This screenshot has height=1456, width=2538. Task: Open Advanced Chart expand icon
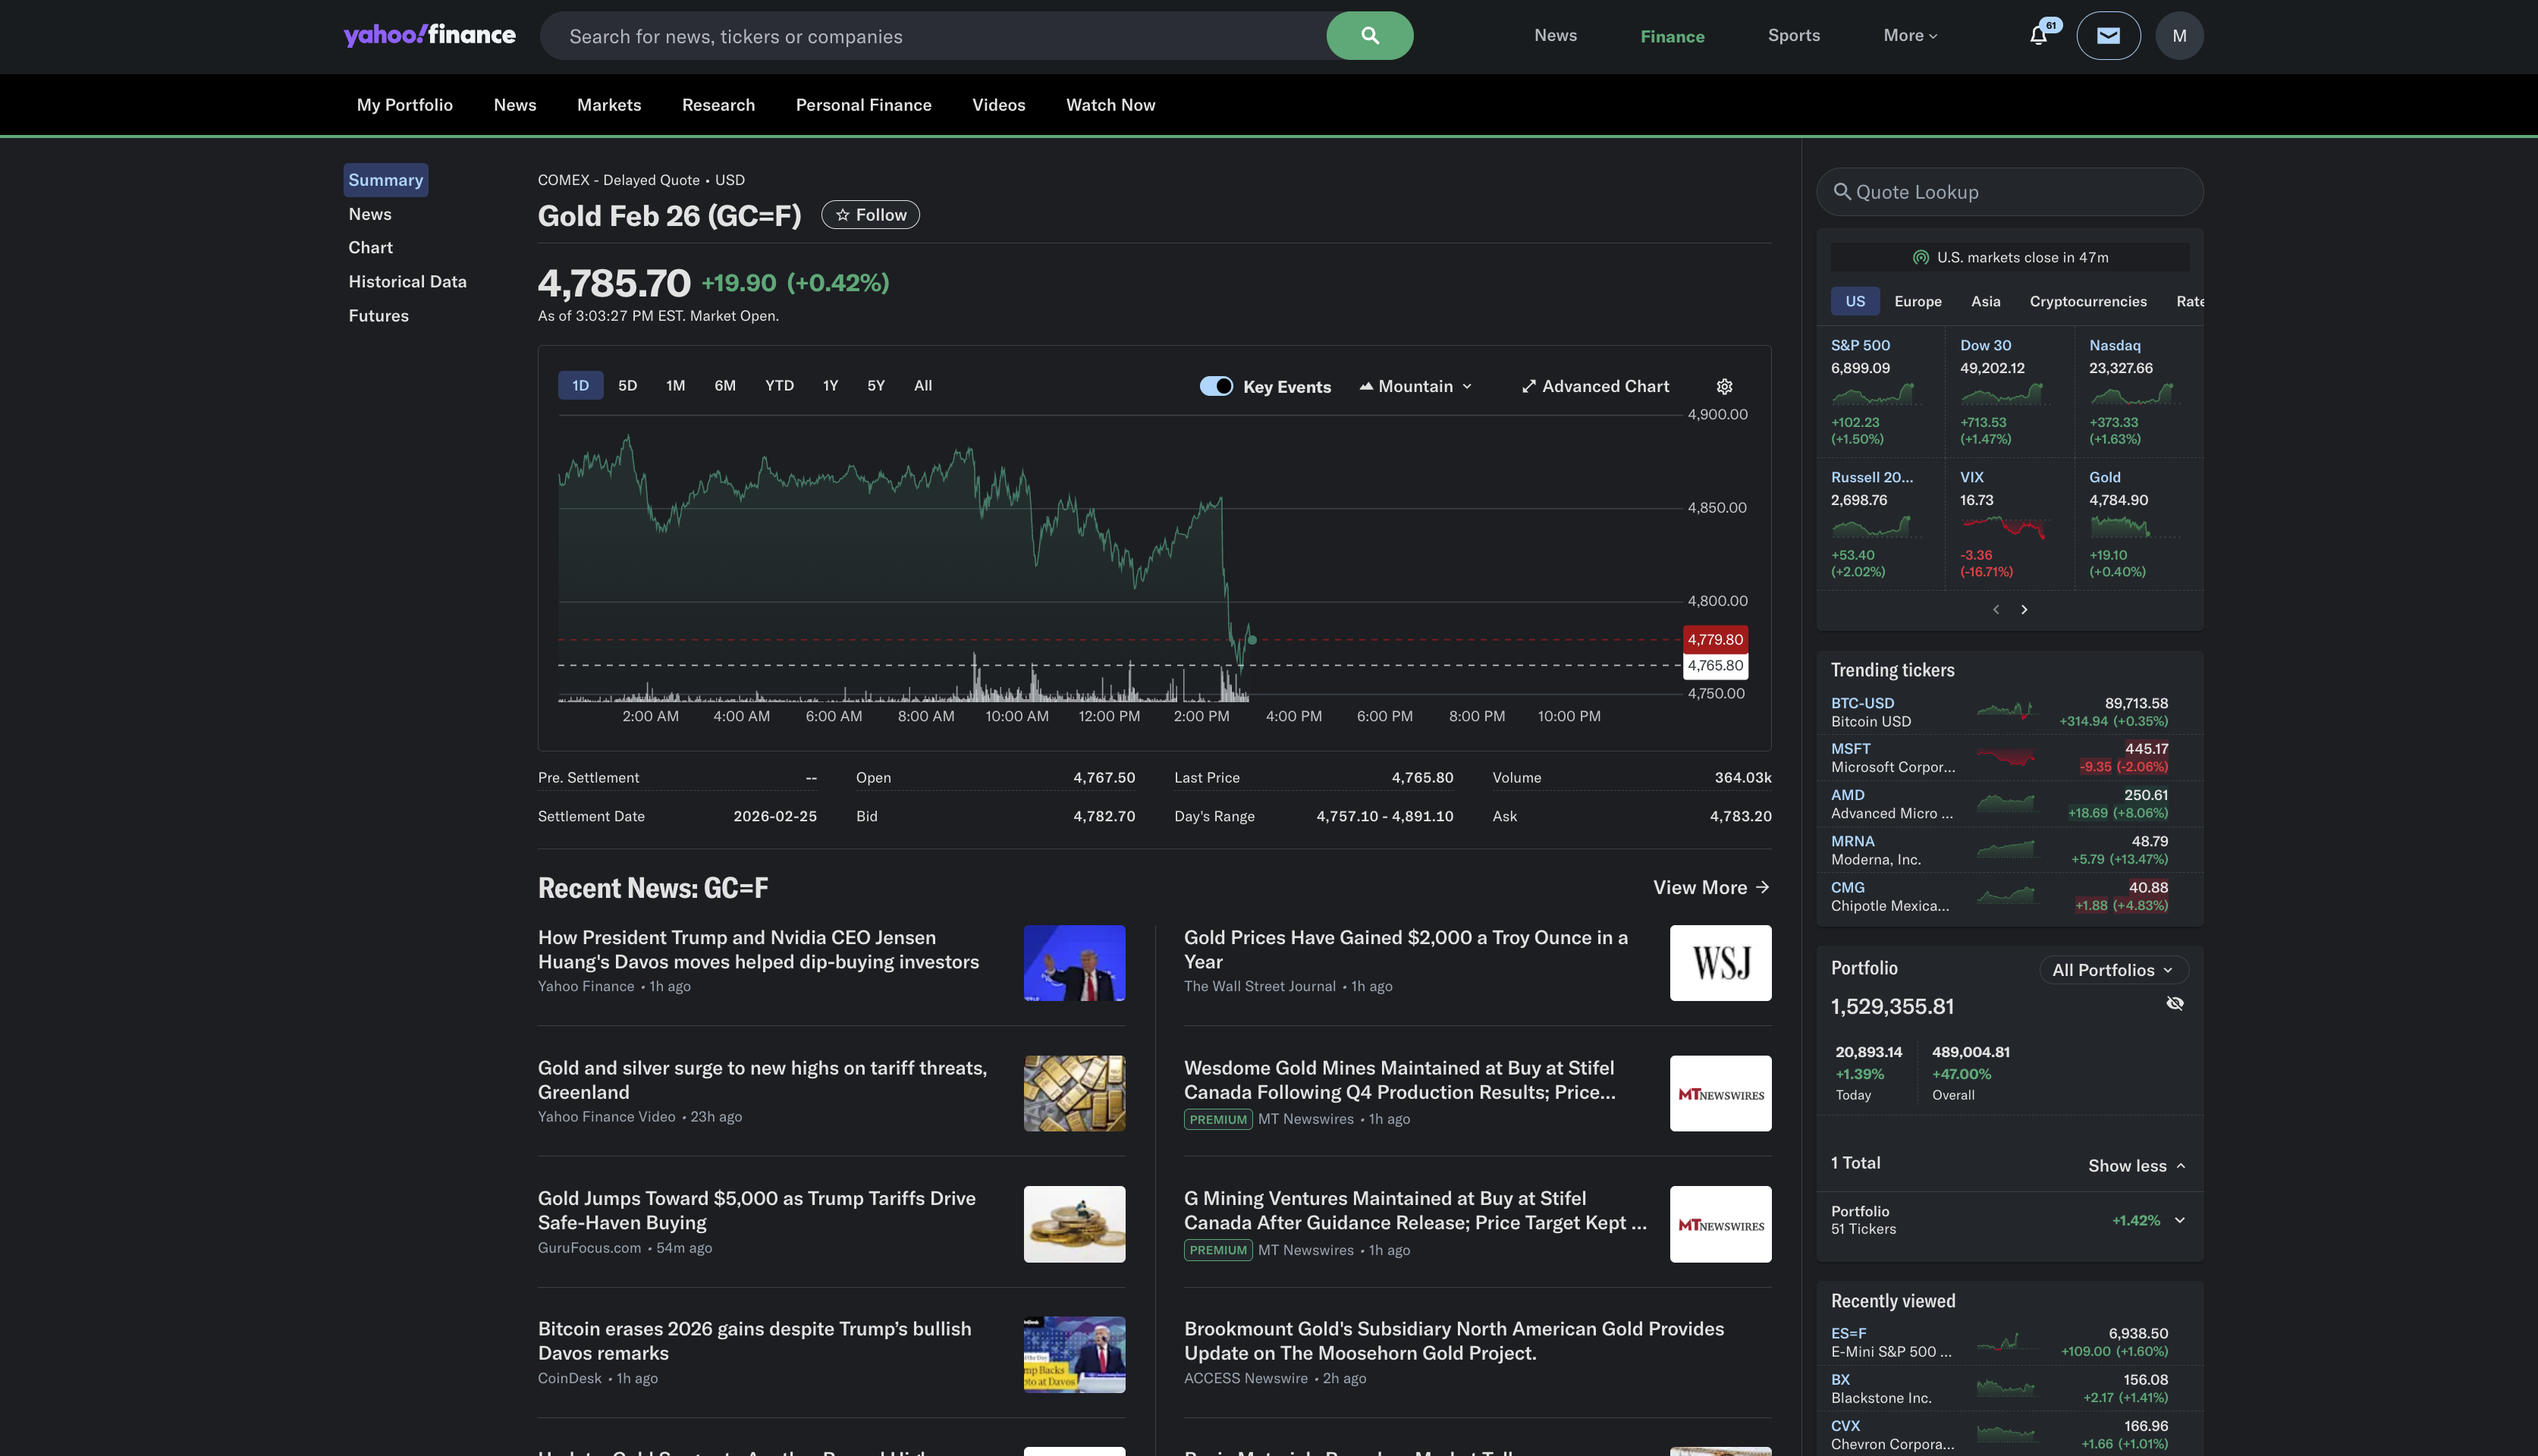point(1529,386)
